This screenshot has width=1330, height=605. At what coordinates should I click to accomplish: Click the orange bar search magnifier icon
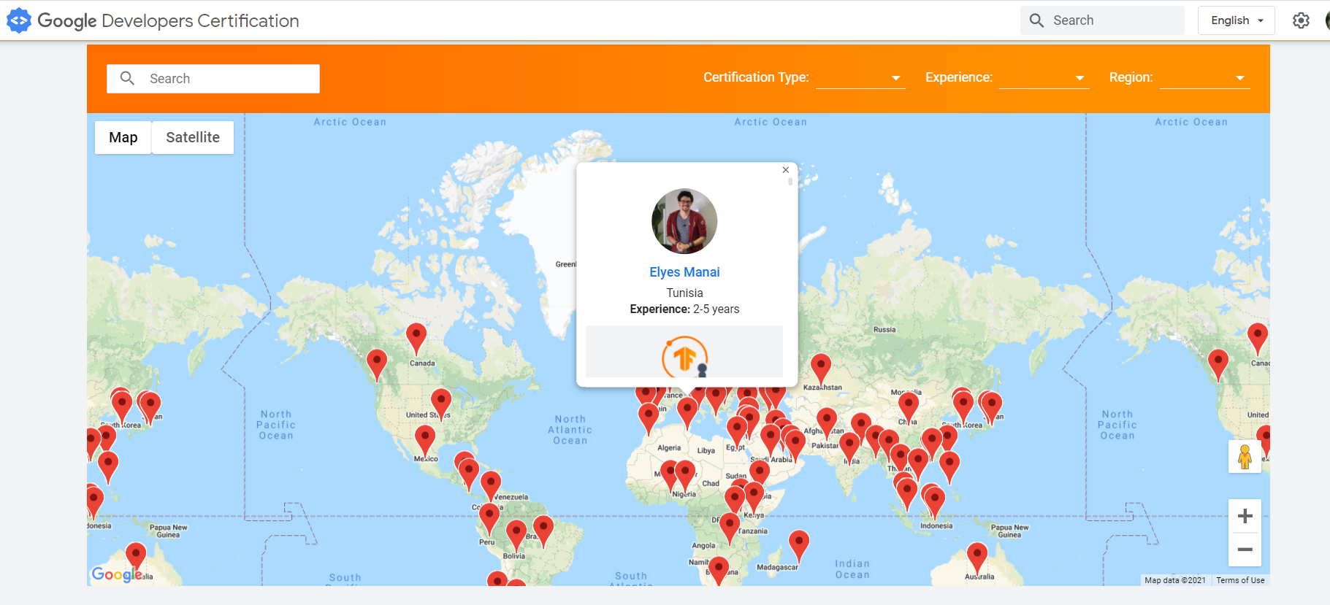127,78
